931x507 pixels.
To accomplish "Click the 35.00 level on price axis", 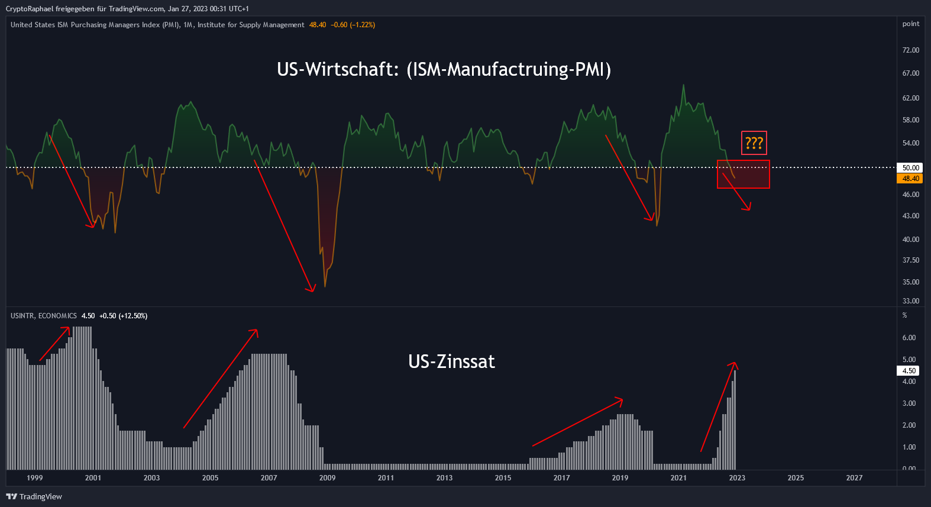I will 911,282.
